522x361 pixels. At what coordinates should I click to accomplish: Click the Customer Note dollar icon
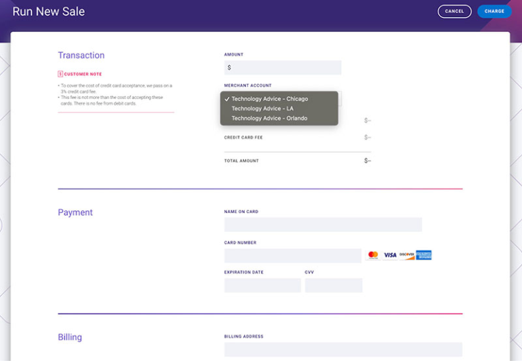point(60,74)
